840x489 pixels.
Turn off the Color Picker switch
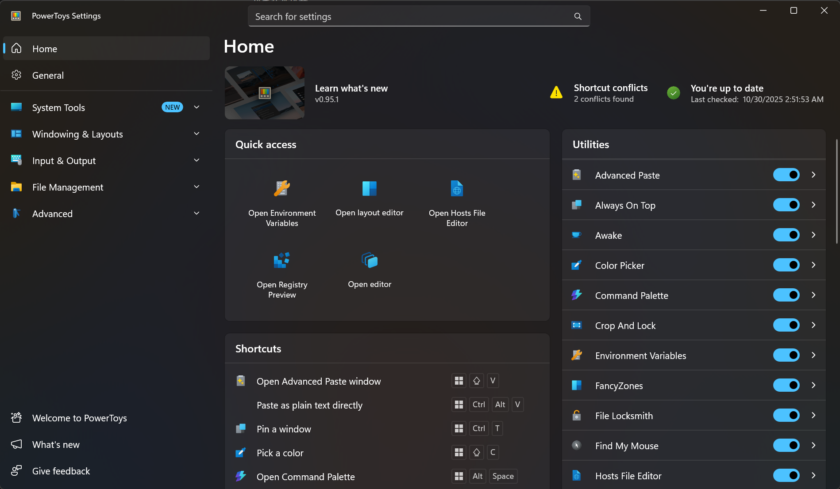point(786,265)
